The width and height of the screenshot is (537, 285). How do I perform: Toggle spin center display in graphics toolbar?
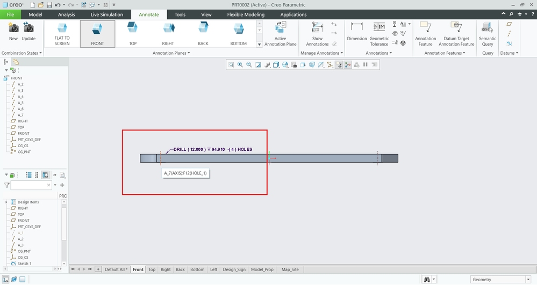(348, 64)
